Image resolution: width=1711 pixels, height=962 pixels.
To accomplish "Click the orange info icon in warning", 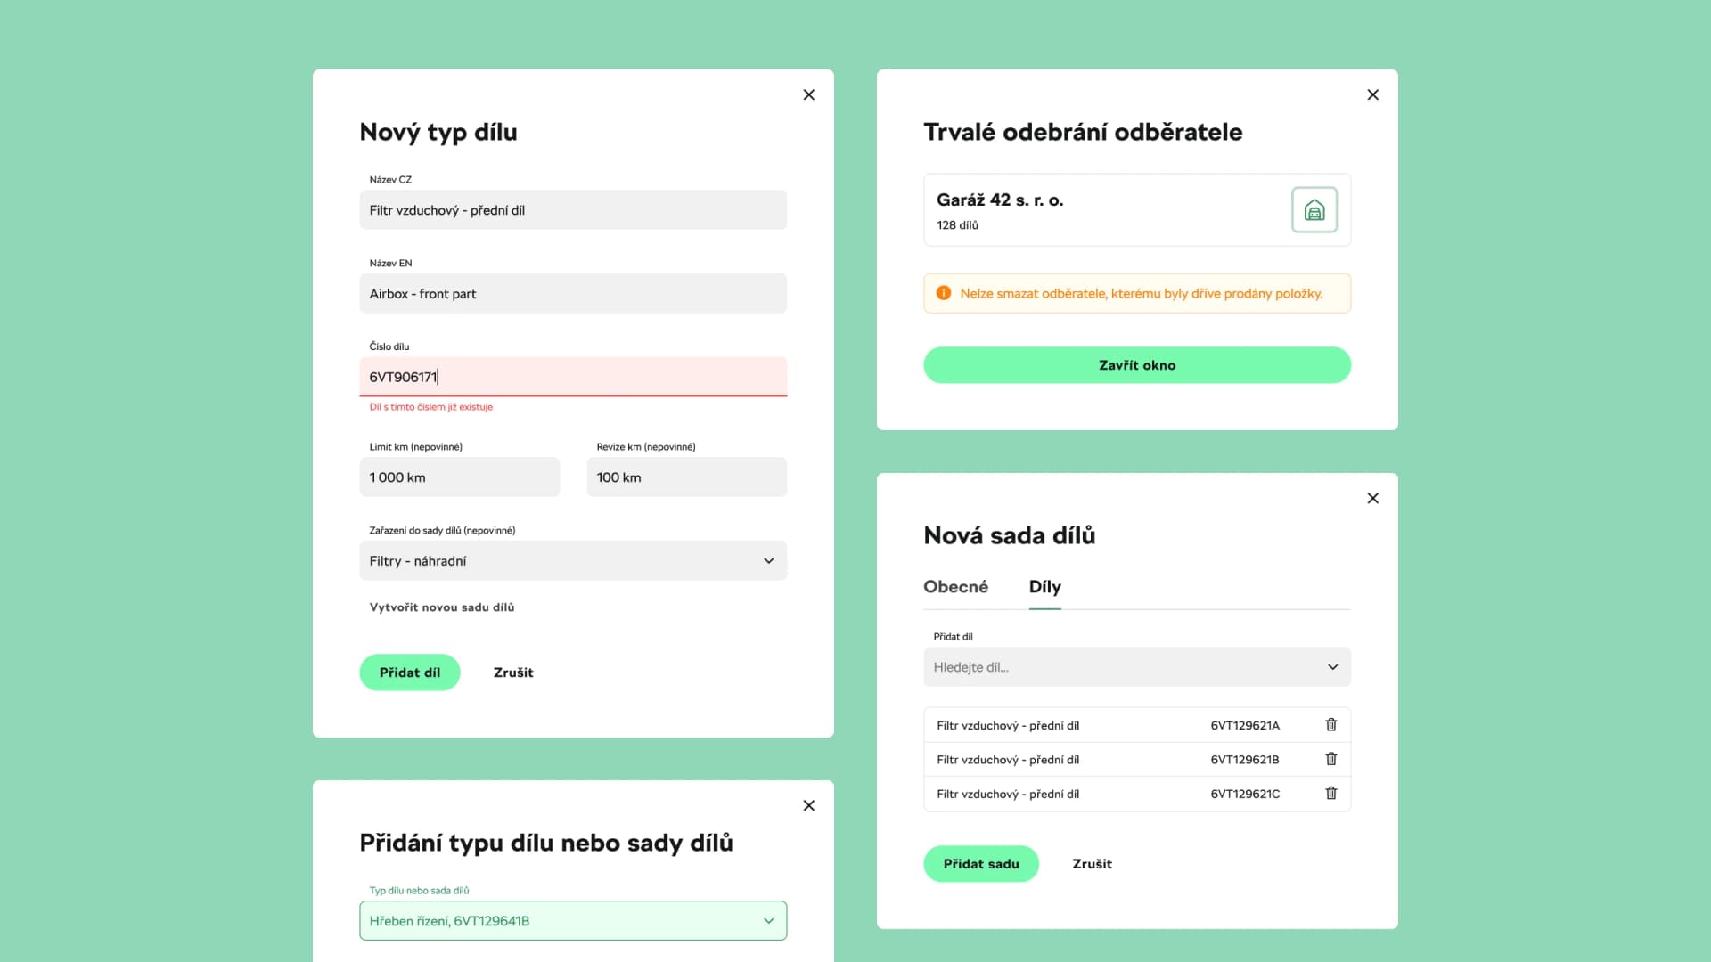I will coord(943,293).
